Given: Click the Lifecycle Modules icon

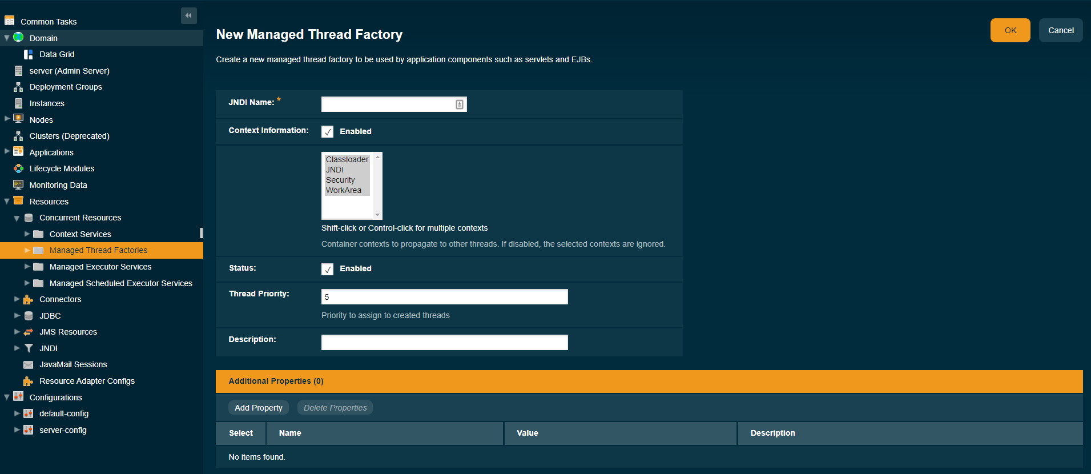Looking at the screenshot, I should point(18,168).
